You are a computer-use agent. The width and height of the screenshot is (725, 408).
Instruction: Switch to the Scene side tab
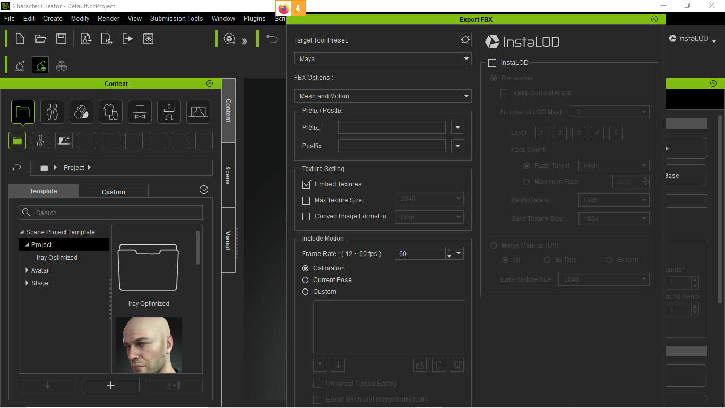[228, 175]
